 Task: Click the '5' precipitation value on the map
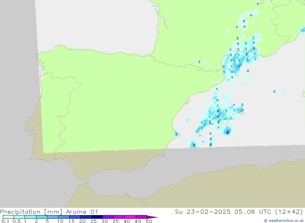click(211, 145)
